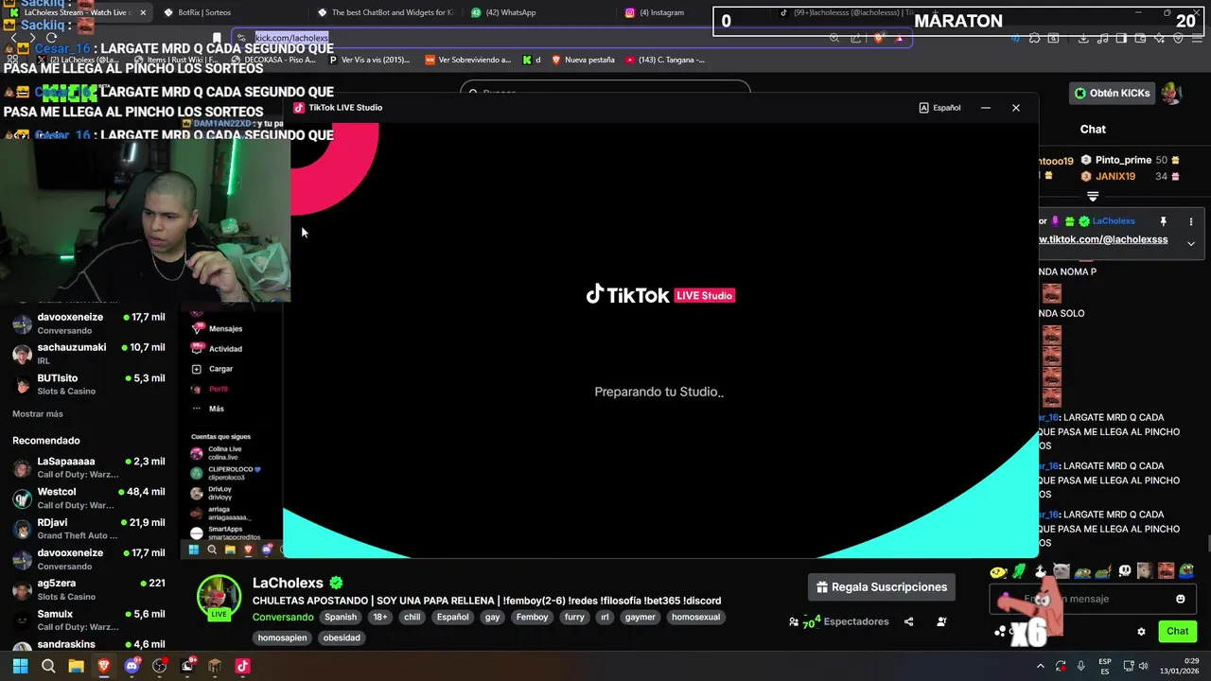Open the three-dot menu on pinned message
Screen dimensions: 1211x681
pos(1191,221)
